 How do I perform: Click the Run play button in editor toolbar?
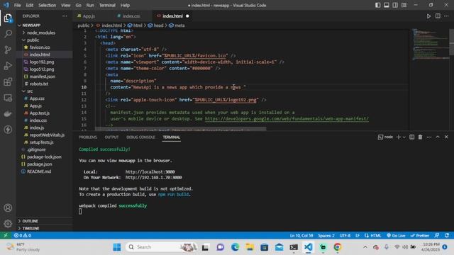(428, 16)
